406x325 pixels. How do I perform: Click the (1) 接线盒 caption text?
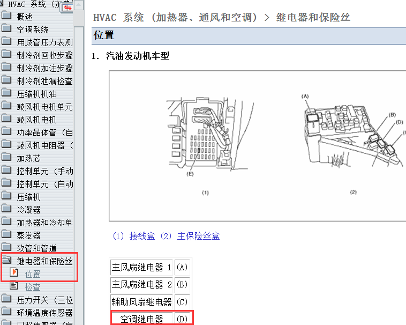pos(133,236)
